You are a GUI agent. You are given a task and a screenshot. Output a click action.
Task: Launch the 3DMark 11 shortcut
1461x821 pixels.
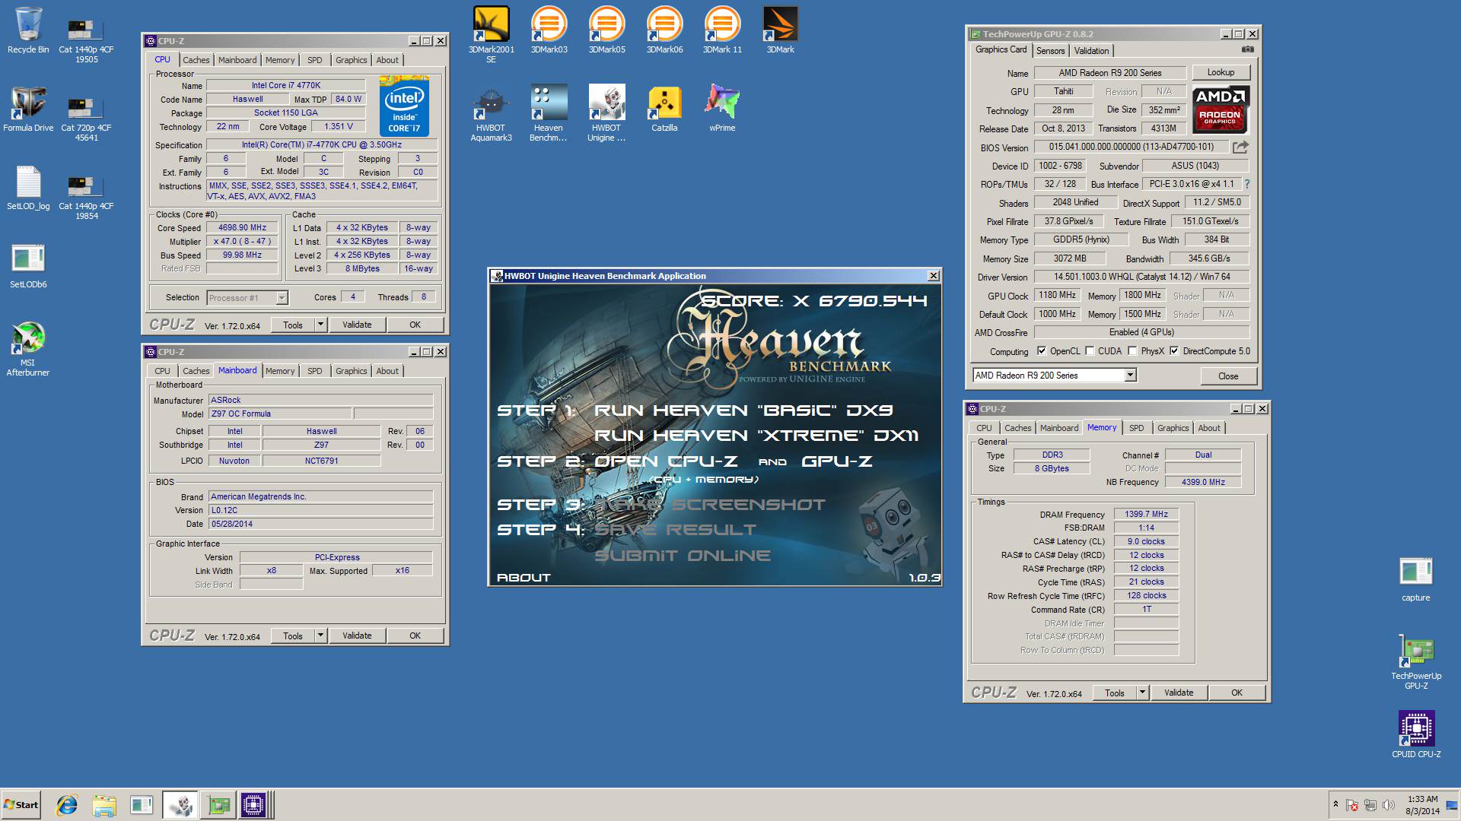pyautogui.click(x=722, y=30)
